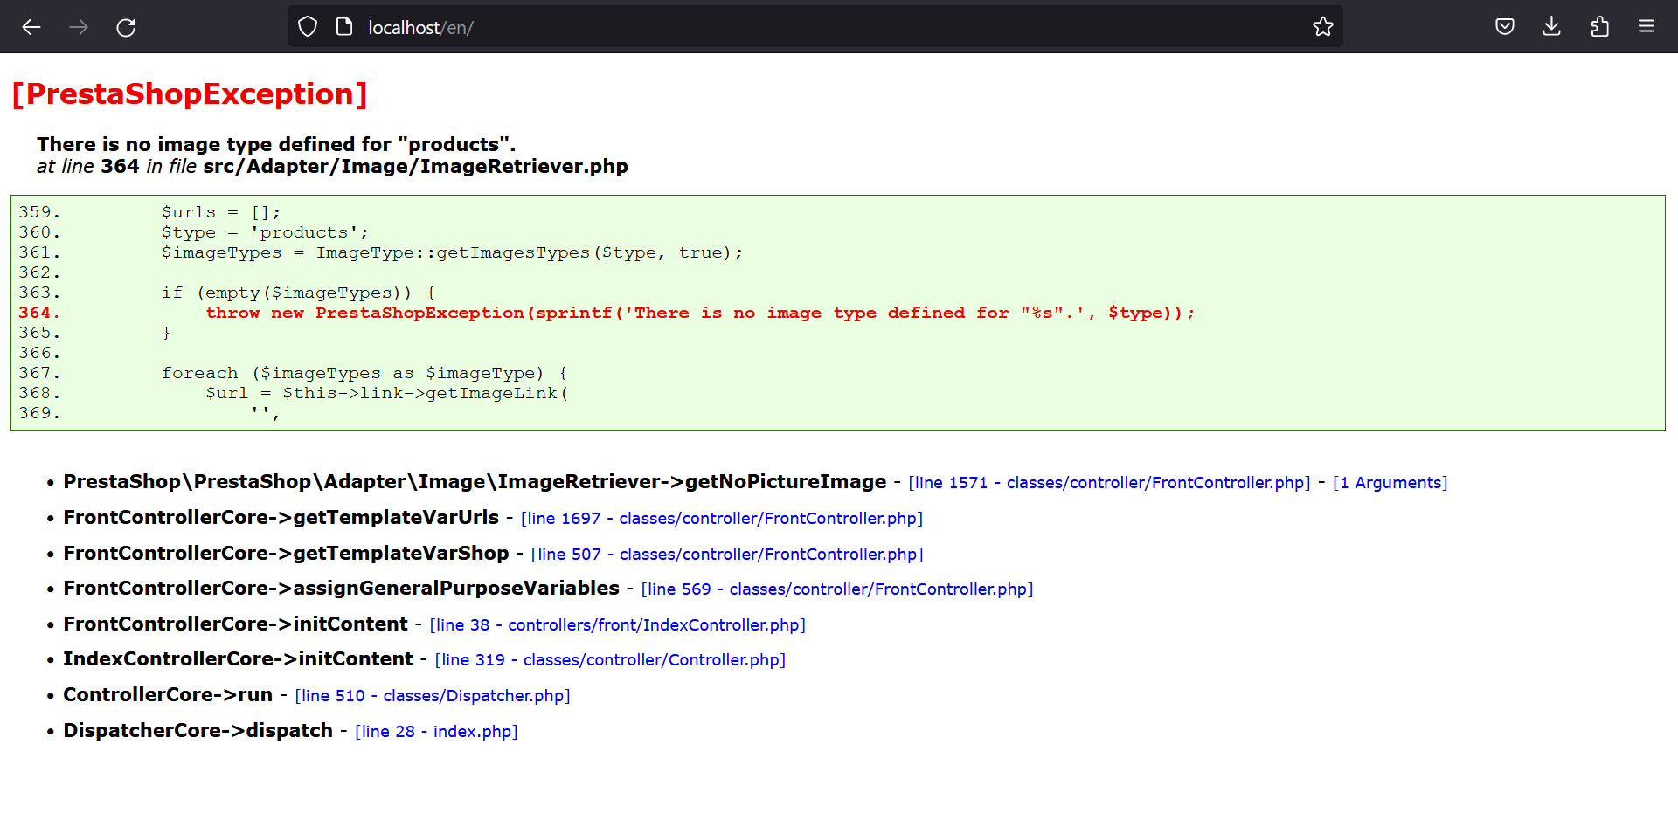Screen dimensions: 1678x820
Task: Open line 569 of FrontController.php link
Action: [x=836, y=589]
